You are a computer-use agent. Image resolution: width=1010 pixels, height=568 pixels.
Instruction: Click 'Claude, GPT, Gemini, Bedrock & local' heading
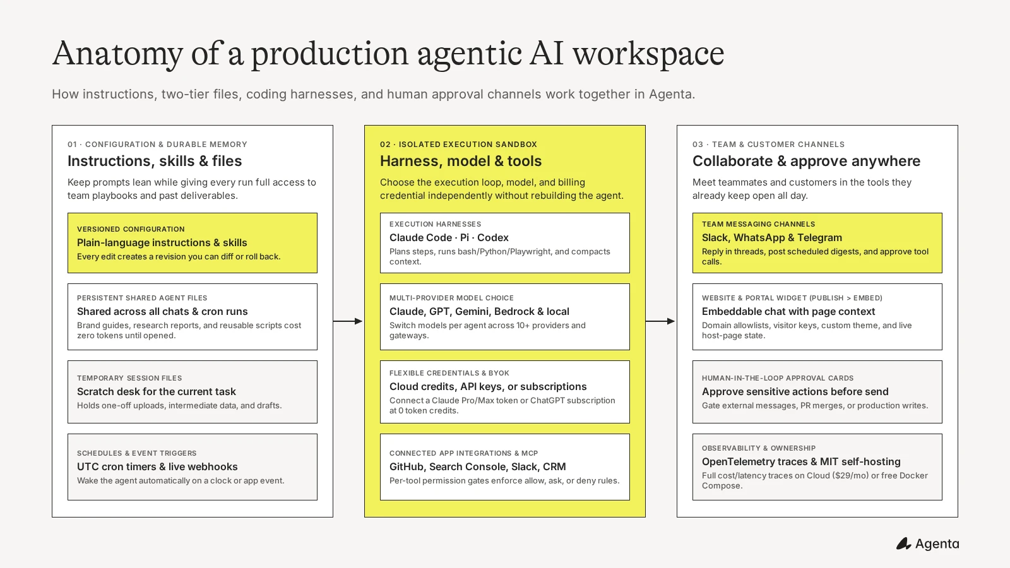click(x=479, y=311)
